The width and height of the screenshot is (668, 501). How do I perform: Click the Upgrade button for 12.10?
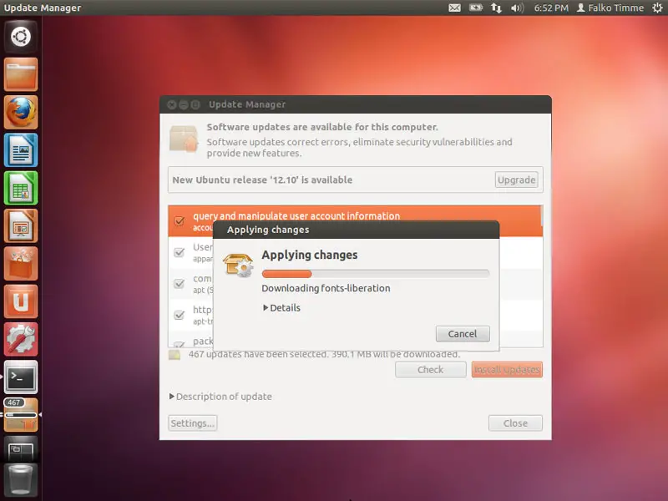(516, 180)
